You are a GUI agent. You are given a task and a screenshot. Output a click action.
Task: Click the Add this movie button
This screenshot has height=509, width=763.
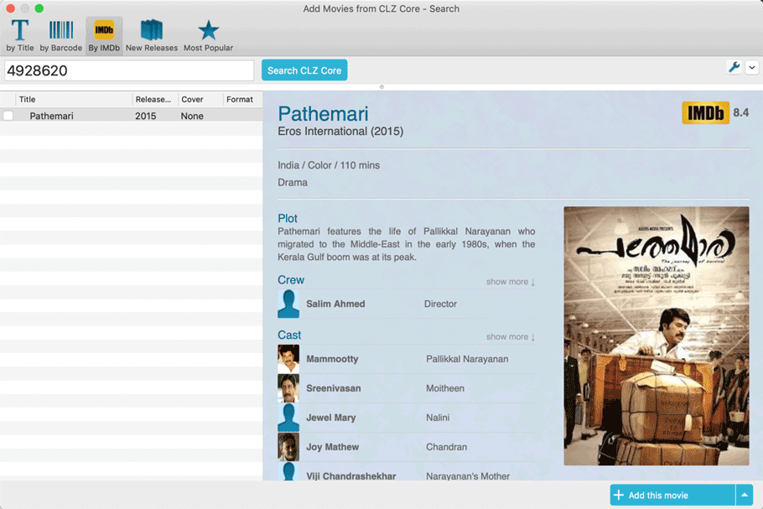[x=672, y=495]
